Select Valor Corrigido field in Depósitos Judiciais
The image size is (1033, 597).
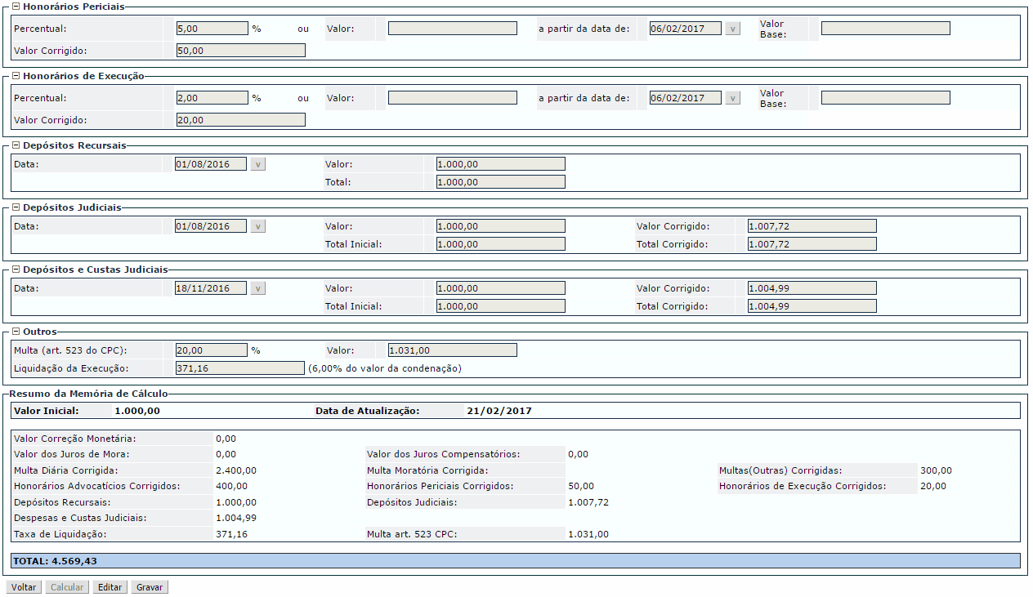click(812, 226)
